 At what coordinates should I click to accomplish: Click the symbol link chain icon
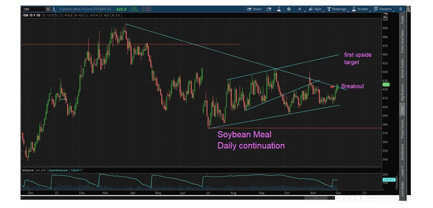pyautogui.click(x=54, y=9)
